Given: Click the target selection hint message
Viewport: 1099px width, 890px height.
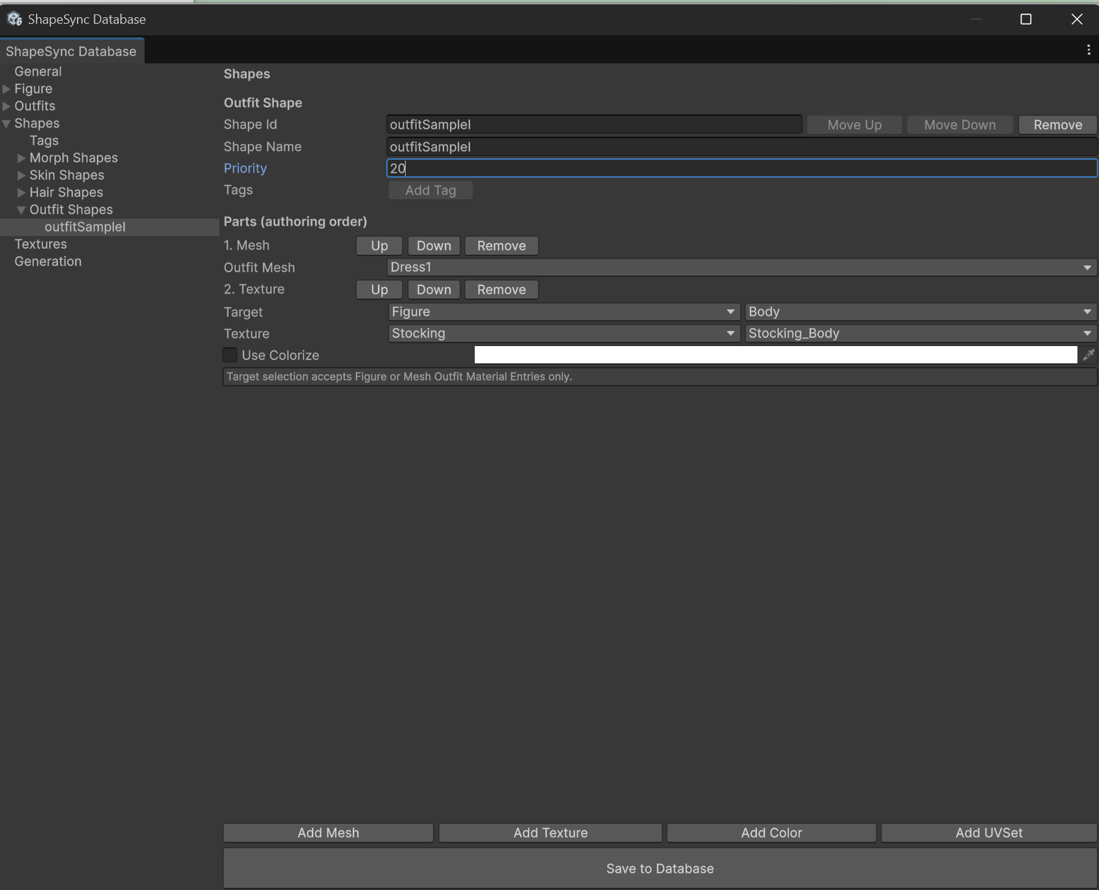Looking at the screenshot, I should 660,377.
